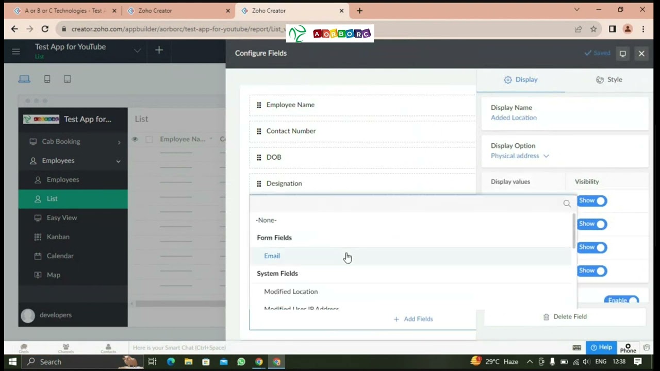660x371 pixels.
Task: Toggle the third Show visibility switch
Action: (x=592, y=247)
